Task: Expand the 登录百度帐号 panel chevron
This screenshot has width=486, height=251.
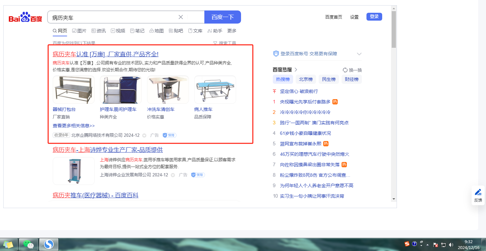Action: pos(359,54)
